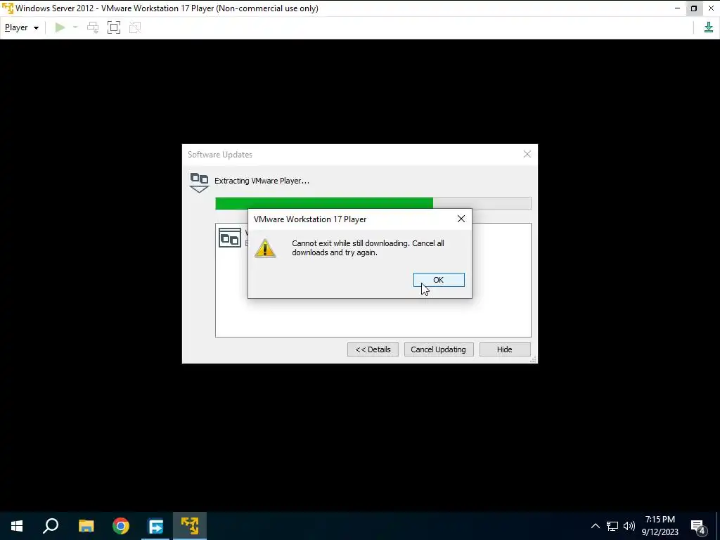Click the Details button in Software Updates

pos(373,349)
